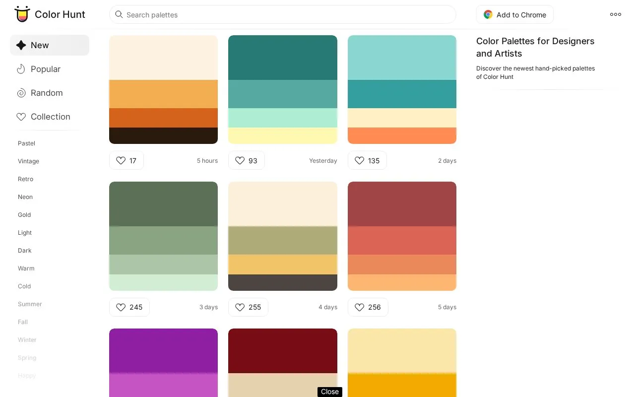
Task: Select the Light tag
Action: [x=25, y=233]
